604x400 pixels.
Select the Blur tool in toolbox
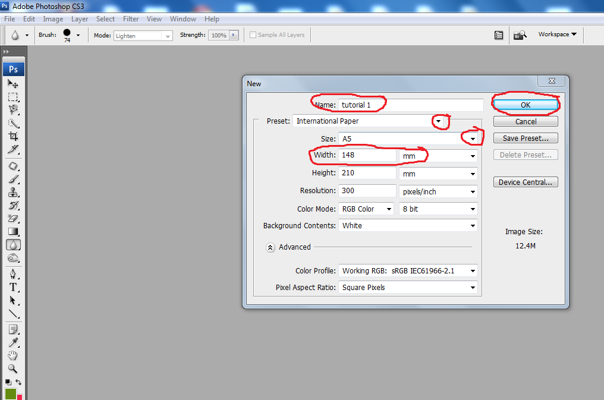point(13,245)
